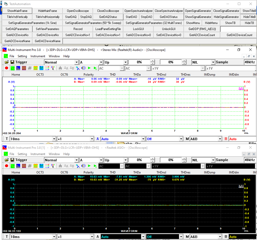
Task: Toggle channel B ground reference (⊥B)
Action: (72, 68)
